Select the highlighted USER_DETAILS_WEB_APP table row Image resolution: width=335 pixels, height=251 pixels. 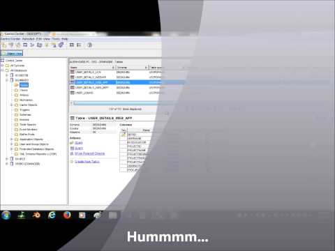(x=127, y=82)
